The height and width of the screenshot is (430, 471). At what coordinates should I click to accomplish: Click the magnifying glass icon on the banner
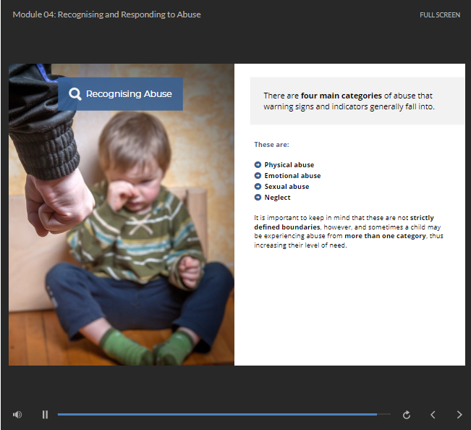tap(75, 94)
